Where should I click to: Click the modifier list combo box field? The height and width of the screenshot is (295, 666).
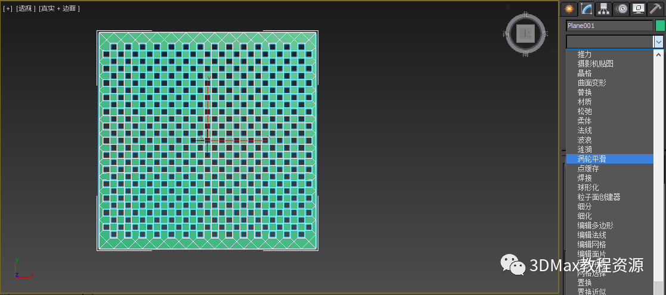609,42
